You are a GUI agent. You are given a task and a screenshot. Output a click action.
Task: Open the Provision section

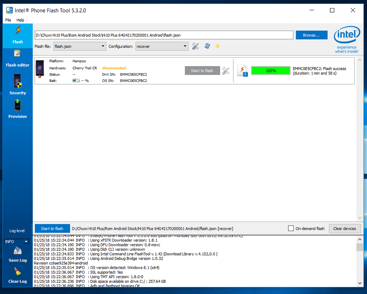click(18, 109)
